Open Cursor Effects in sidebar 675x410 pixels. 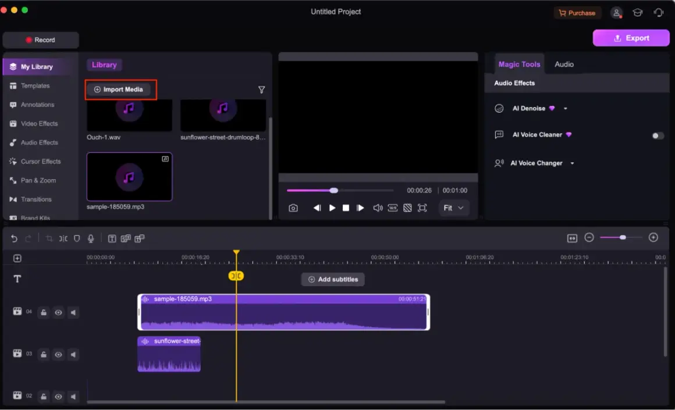click(x=40, y=161)
